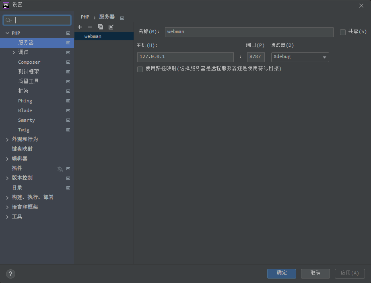The width and height of the screenshot is (371, 283).
Task: Collapse the PHP tree node
Action: point(7,33)
